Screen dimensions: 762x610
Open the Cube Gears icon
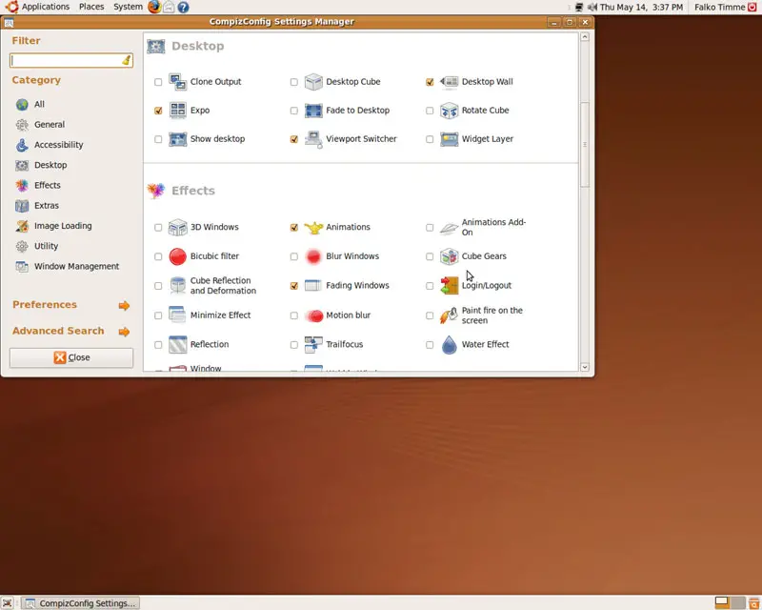click(449, 256)
